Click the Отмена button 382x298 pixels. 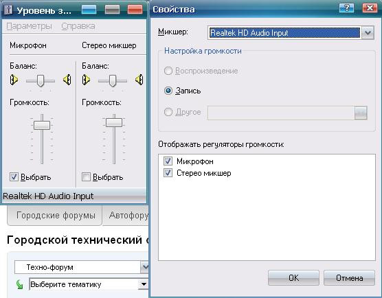[349, 277]
